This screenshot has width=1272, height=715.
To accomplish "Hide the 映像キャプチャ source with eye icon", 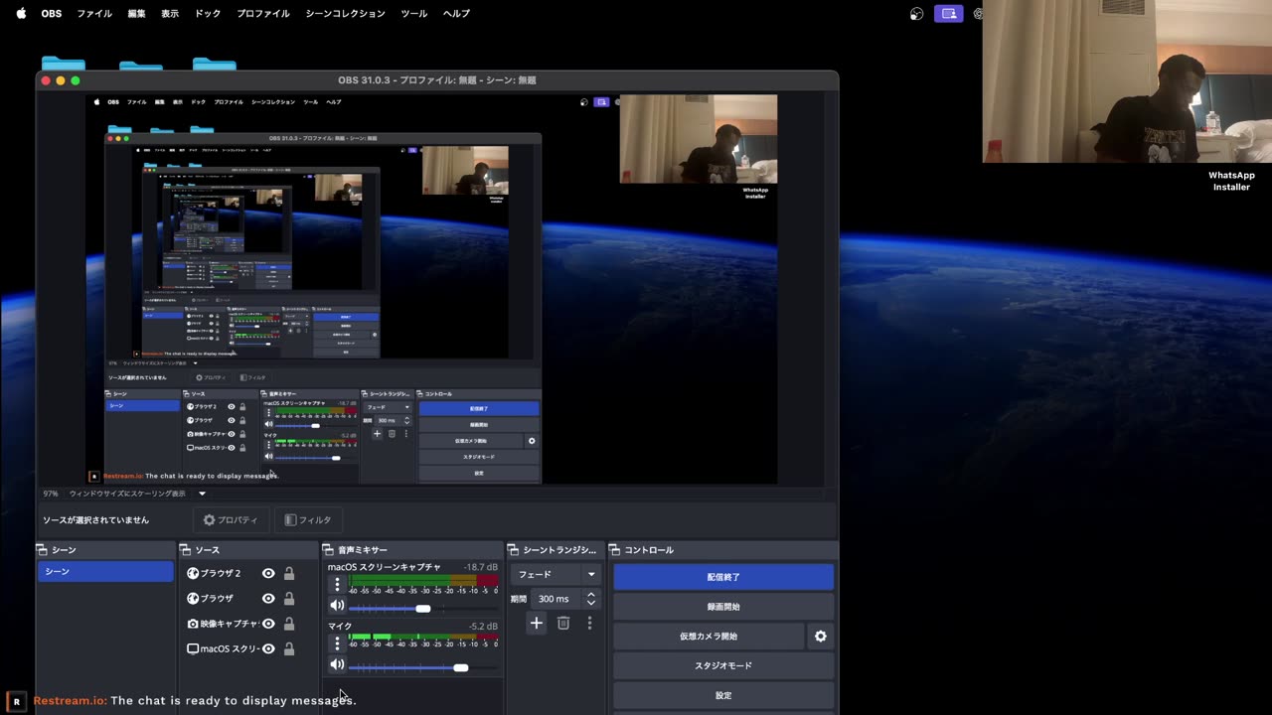I will (x=268, y=624).
